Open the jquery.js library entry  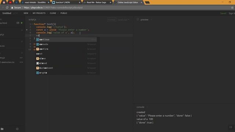tap(3, 58)
